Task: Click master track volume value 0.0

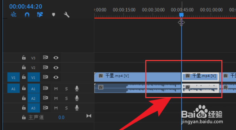Action: 61,117
